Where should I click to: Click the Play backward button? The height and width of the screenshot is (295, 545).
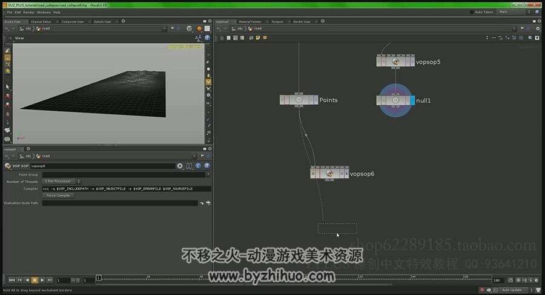coord(27,280)
